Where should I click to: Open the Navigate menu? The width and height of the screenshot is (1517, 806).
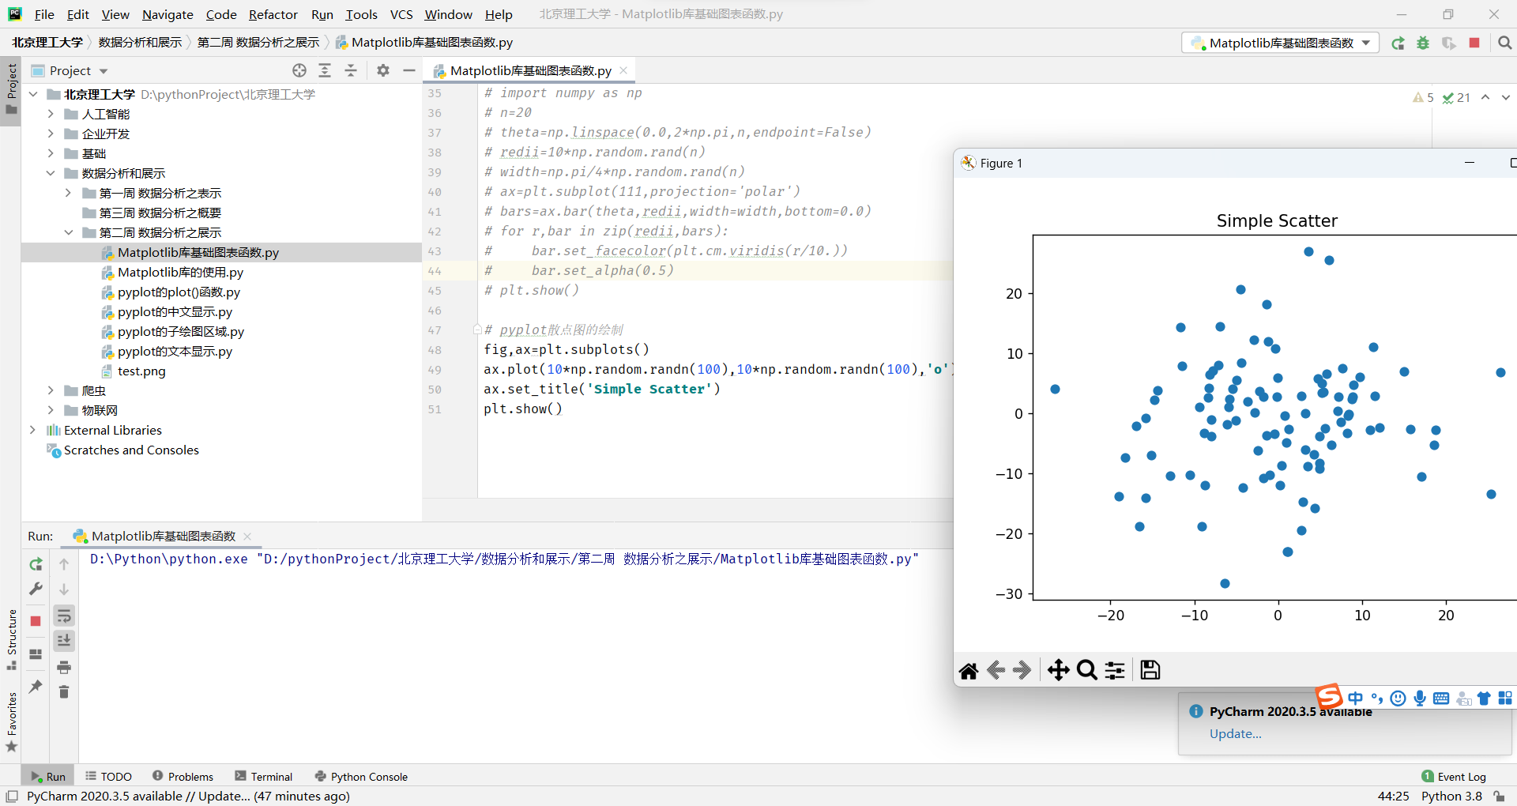coord(168,14)
